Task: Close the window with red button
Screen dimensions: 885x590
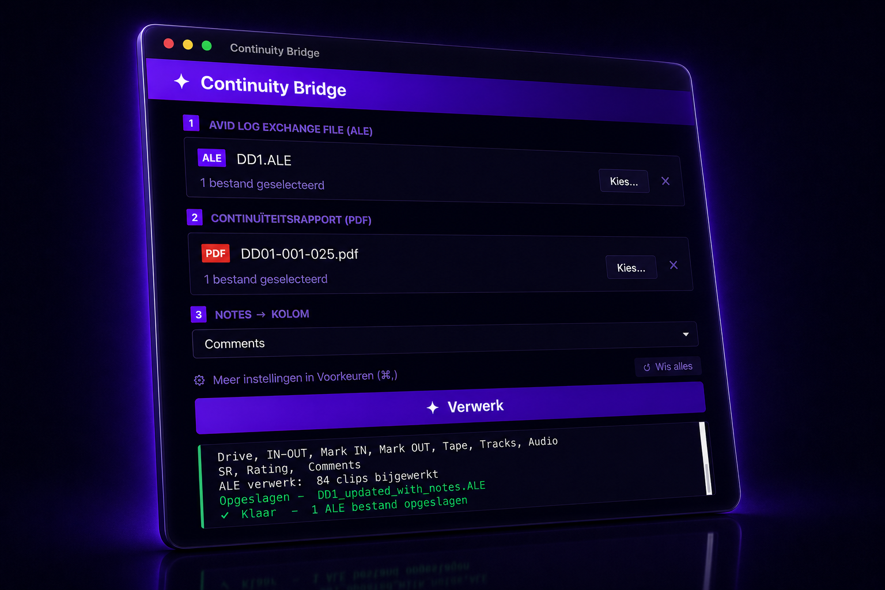Action: [x=169, y=43]
